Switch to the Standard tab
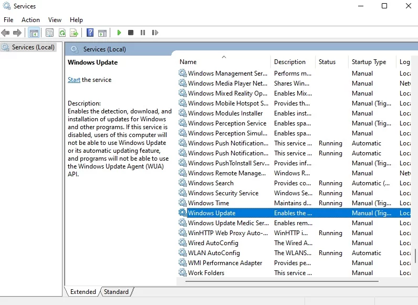This screenshot has width=418, height=305. [116, 292]
